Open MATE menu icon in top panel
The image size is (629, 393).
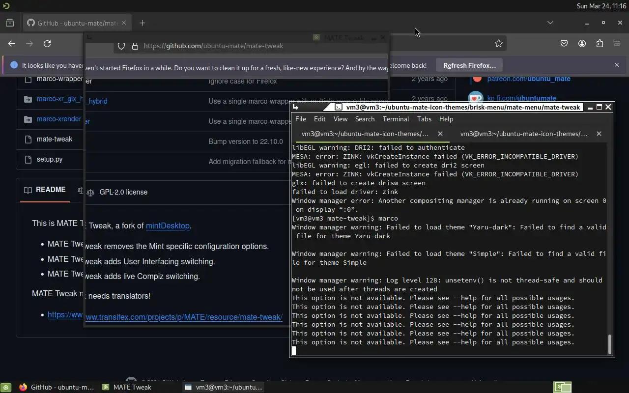tap(6, 6)
